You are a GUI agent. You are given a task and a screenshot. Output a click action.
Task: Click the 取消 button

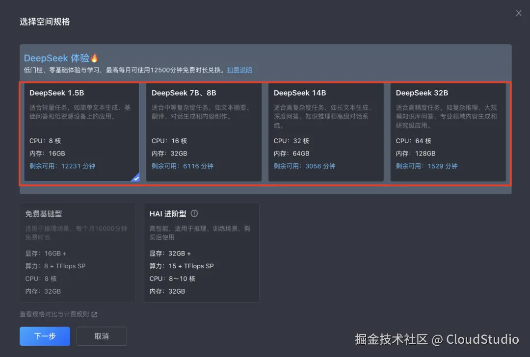pyautogui.click(x=102, y=336)
